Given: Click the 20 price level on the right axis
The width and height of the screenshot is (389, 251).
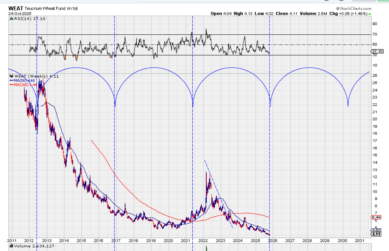Looking at the screenshot, I should click(x=375, y=119).
